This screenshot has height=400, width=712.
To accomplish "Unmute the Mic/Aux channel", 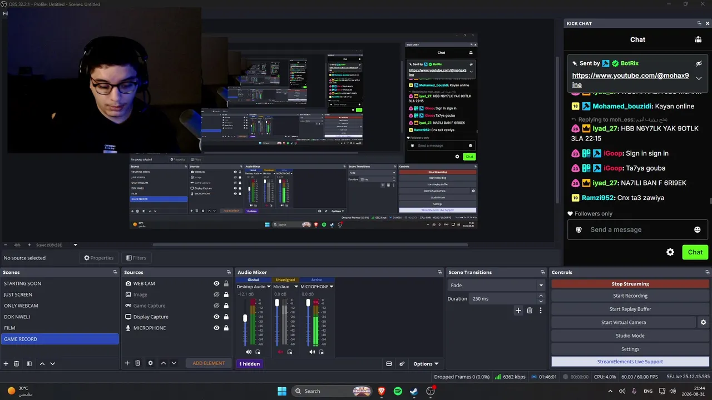I will pos(280,352).
